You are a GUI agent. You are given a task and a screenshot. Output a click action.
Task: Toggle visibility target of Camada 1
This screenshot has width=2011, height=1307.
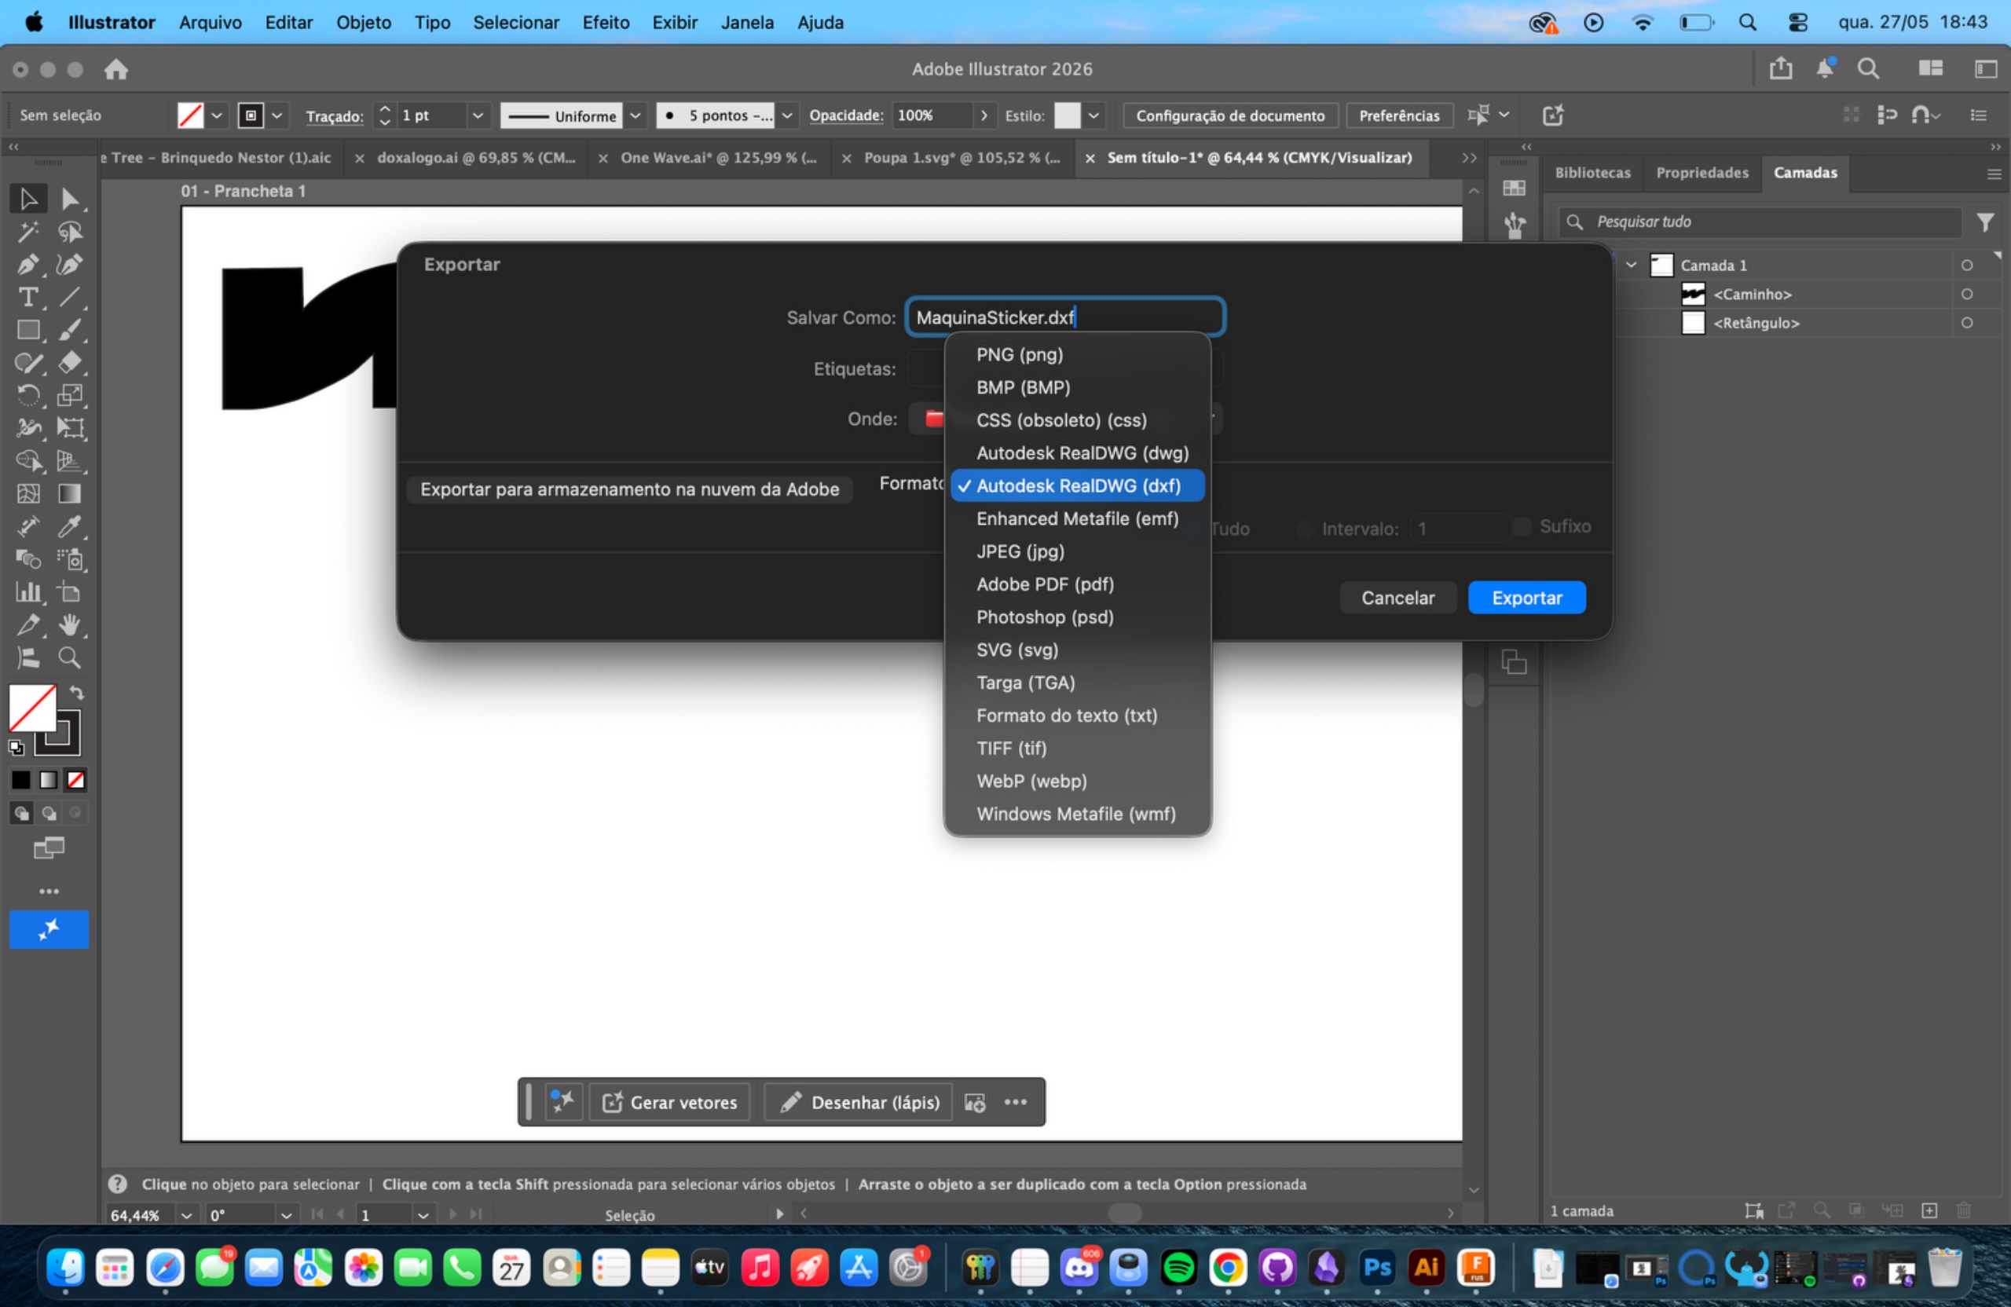pyautogui.click(x=1966, y=265)
